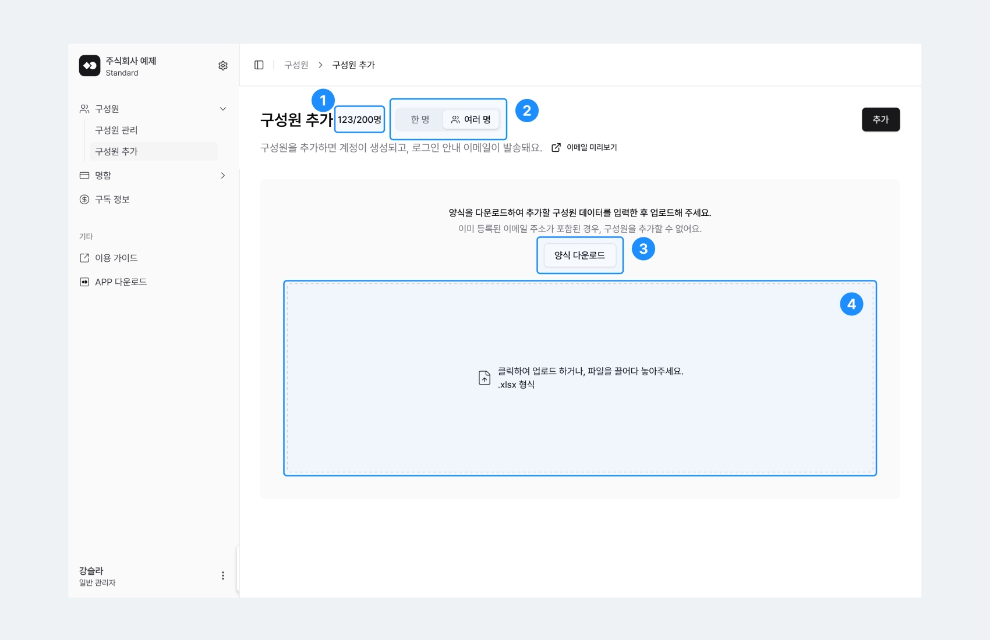Click the 명함 card icon
This screenshot has width=990, height=640.
tap(84, 176)
